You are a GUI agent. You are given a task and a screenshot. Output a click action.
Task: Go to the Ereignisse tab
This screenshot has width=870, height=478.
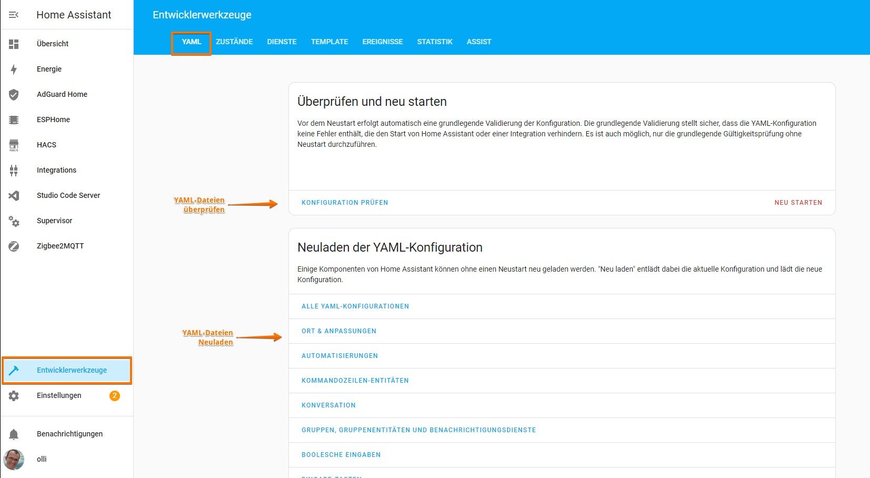pyautogui.click(x=383, y=42)
